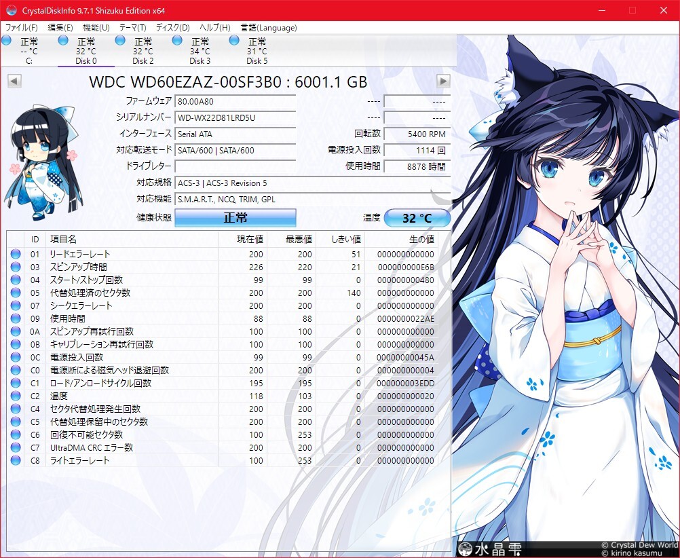Click the disk title WDC WD60EZAZ-00SF3B0

[x=185, y=81]
